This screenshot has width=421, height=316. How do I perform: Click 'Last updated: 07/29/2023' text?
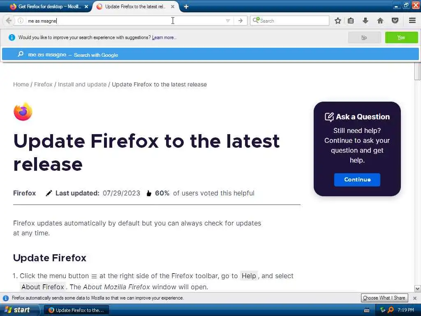point(98,193)
